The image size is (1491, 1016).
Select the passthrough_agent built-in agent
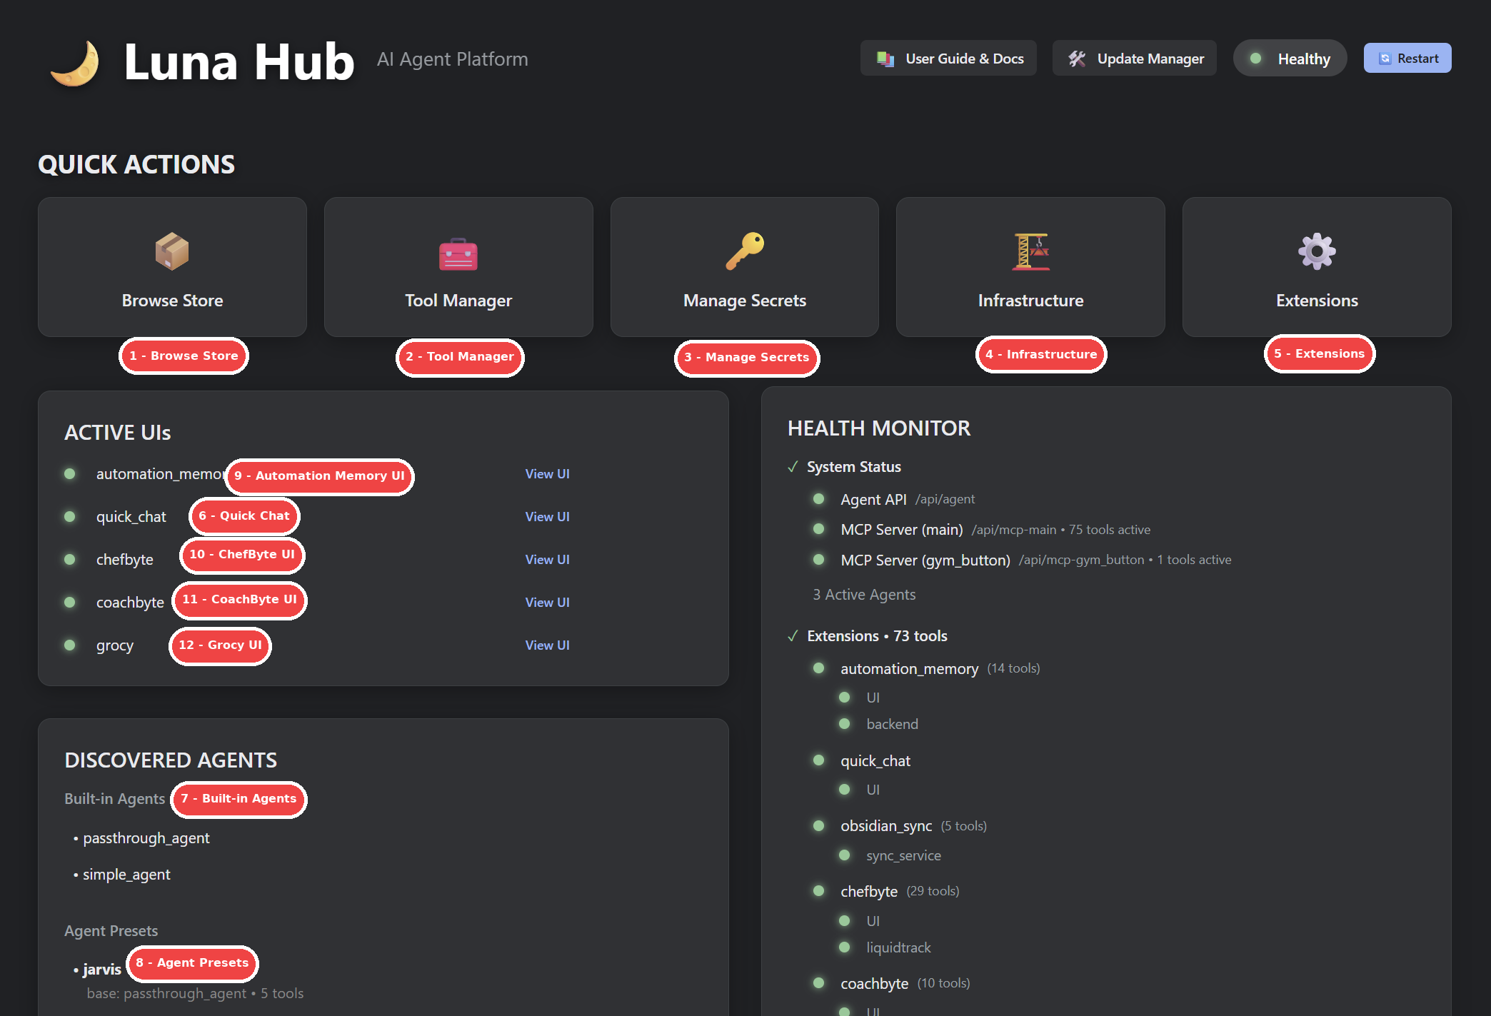pyautogui.click(x=146, y=838)
